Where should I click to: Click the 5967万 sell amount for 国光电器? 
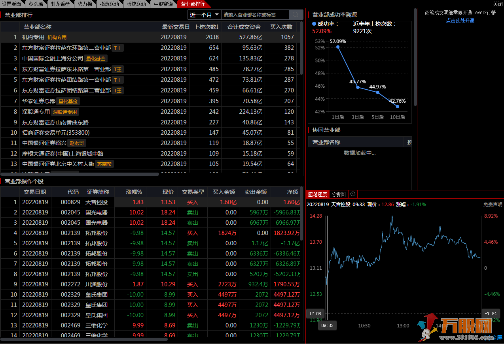[259, 212]
